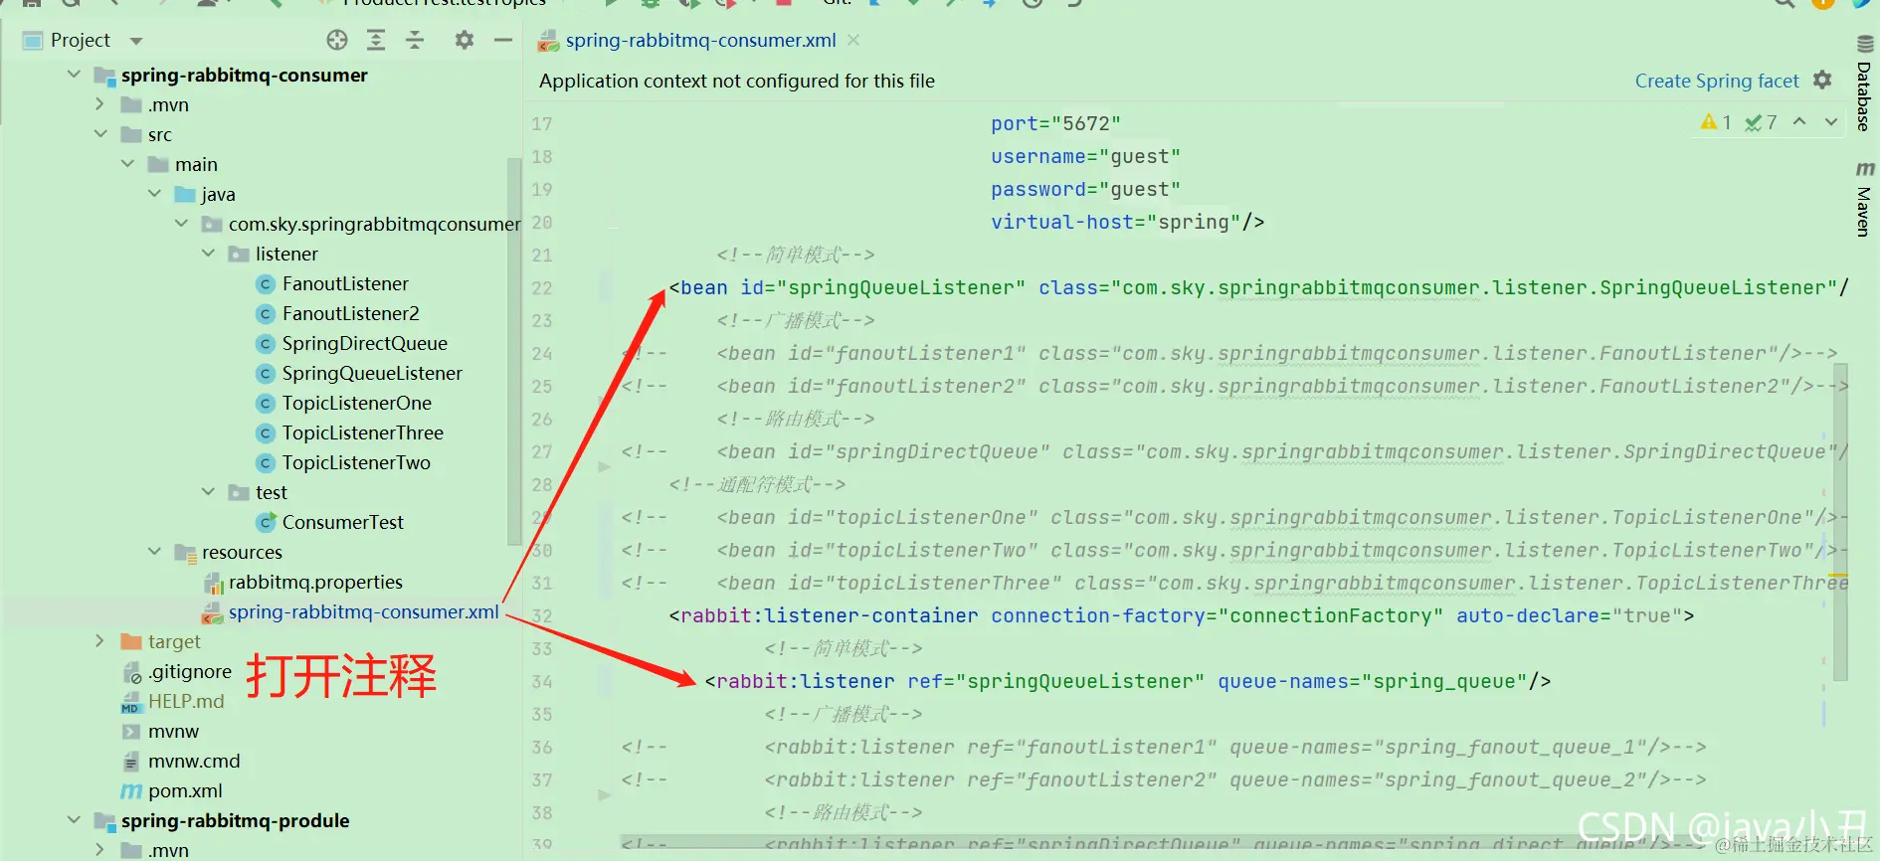Click the spring_queue queue-names value
The height and width of the screenshot is (861, 1880).
[x=1443, y=682]
